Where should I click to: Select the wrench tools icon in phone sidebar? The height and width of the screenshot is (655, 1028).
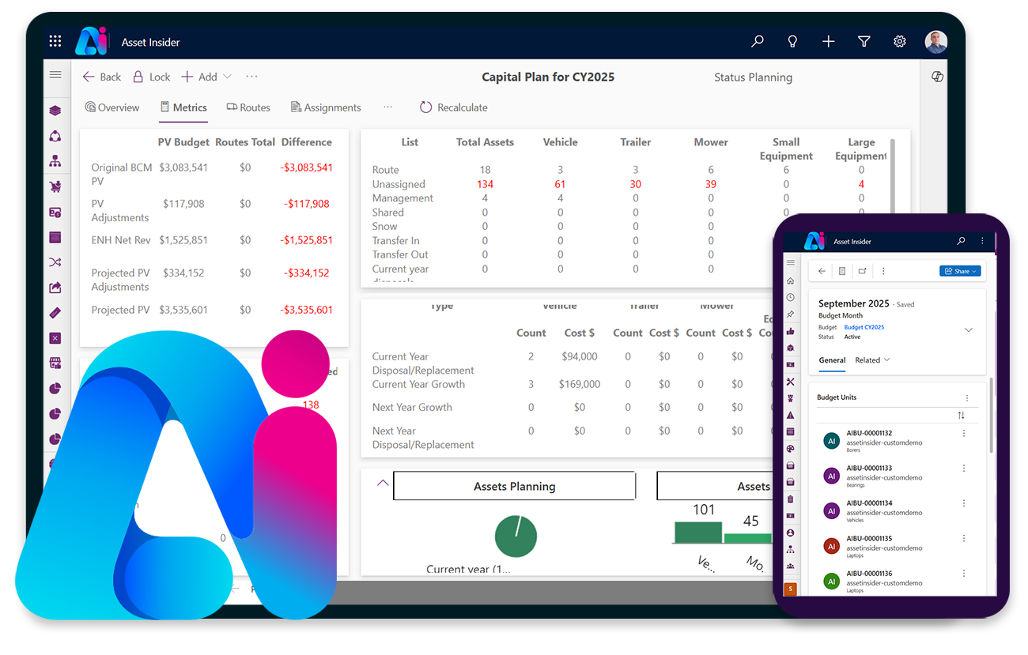pos(790,382)
